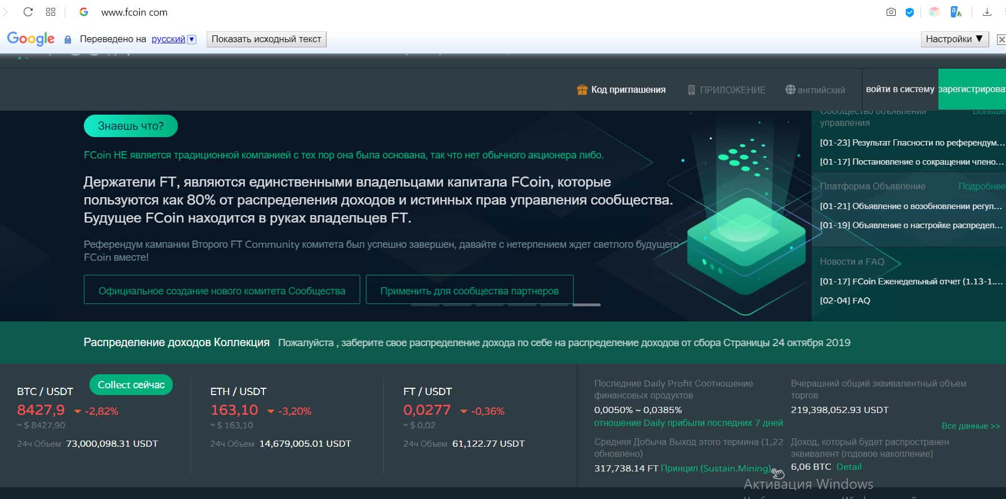1006x499 pixels.
Task: Click the Знаешь что? green badge
Action: tap(131, 126)
